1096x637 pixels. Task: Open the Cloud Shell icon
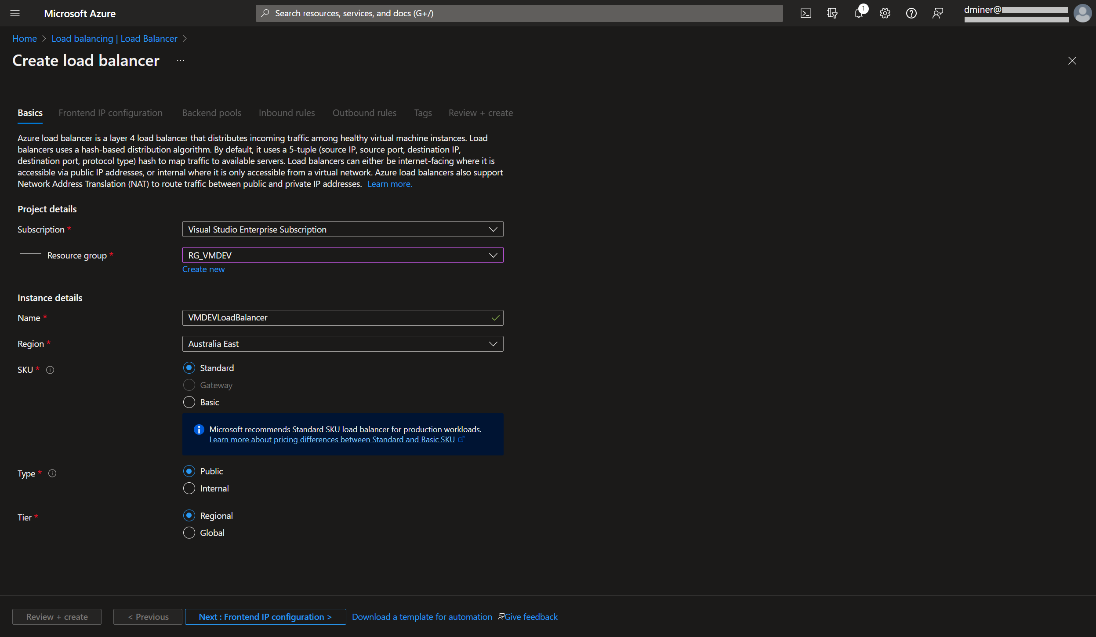pos(806,13)
